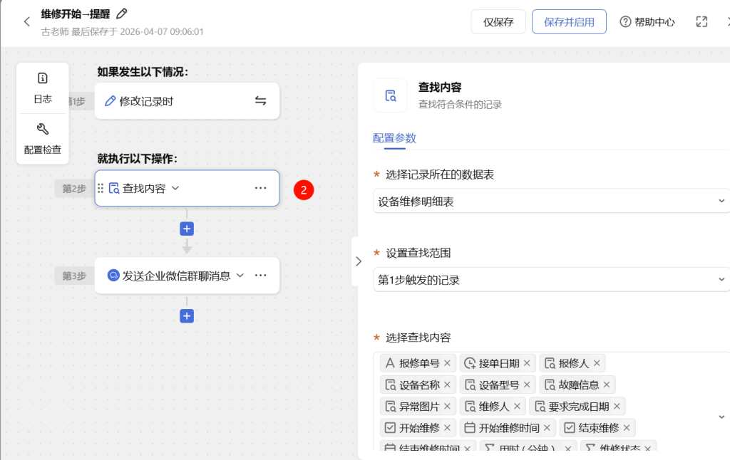The width and height of the screenshot is (730, 460).
Task: Open 帮助中心 help center
Action: 647,22
